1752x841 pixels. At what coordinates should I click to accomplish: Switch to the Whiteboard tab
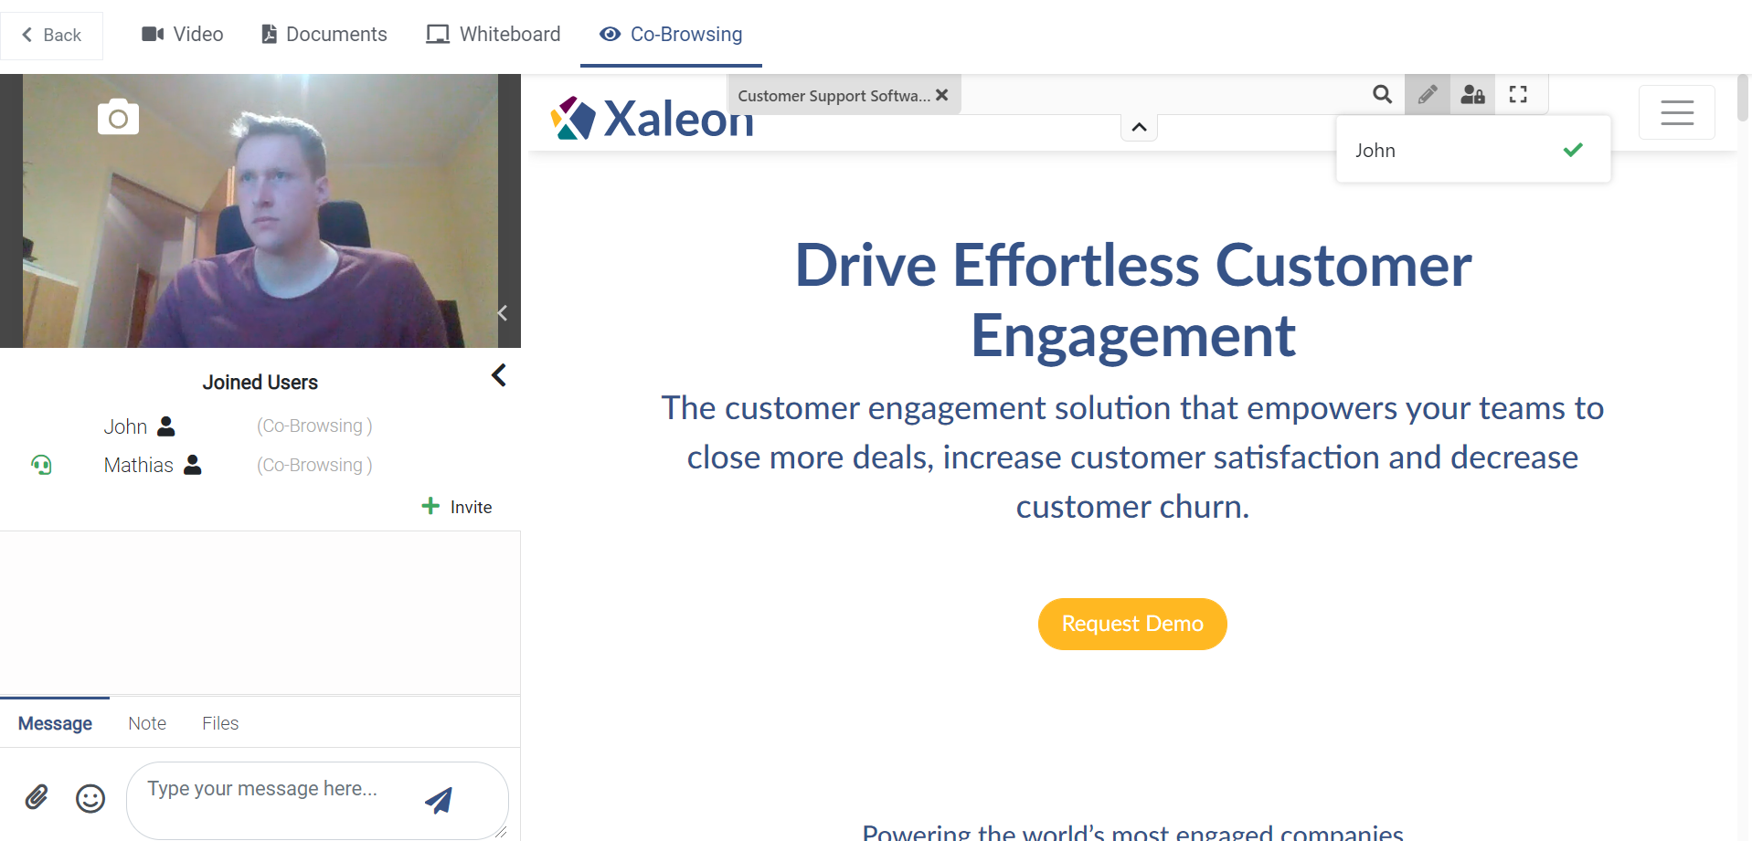[494, 35]
